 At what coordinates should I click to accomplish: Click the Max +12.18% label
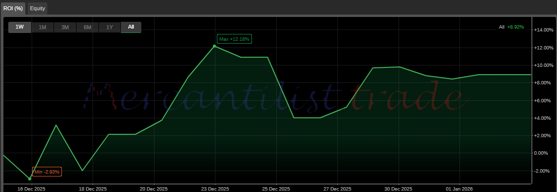click(234, 39)
